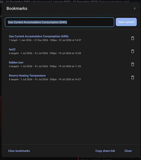The height and width of the screenshot is (160, 141).
Task: Click the Bookmarks dialog title
Action: click(17, 9)
